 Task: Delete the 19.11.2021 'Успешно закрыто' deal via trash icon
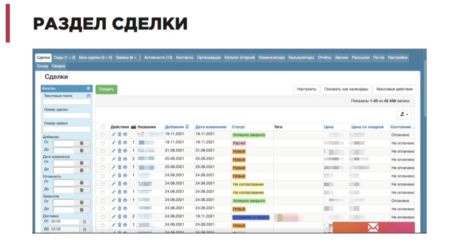(119, 134)
